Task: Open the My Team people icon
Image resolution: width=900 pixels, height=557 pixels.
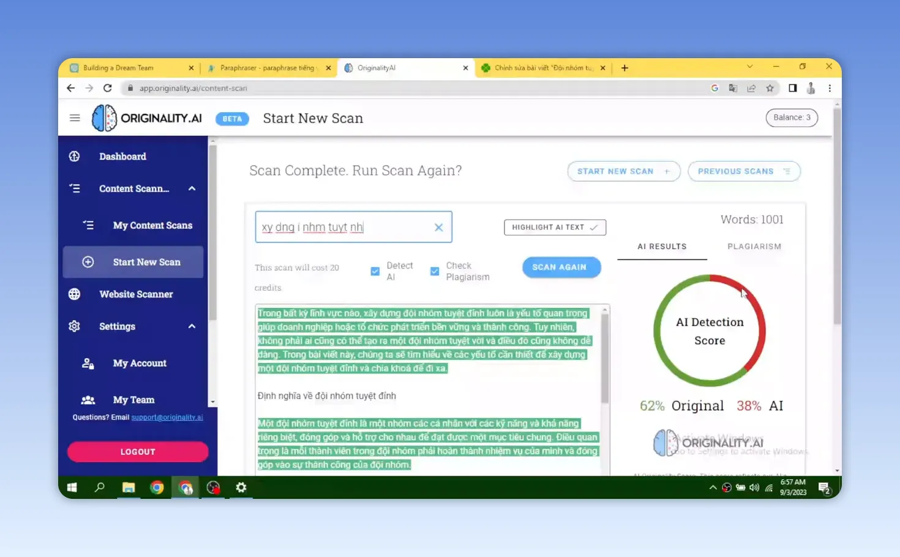Action: 88,400
